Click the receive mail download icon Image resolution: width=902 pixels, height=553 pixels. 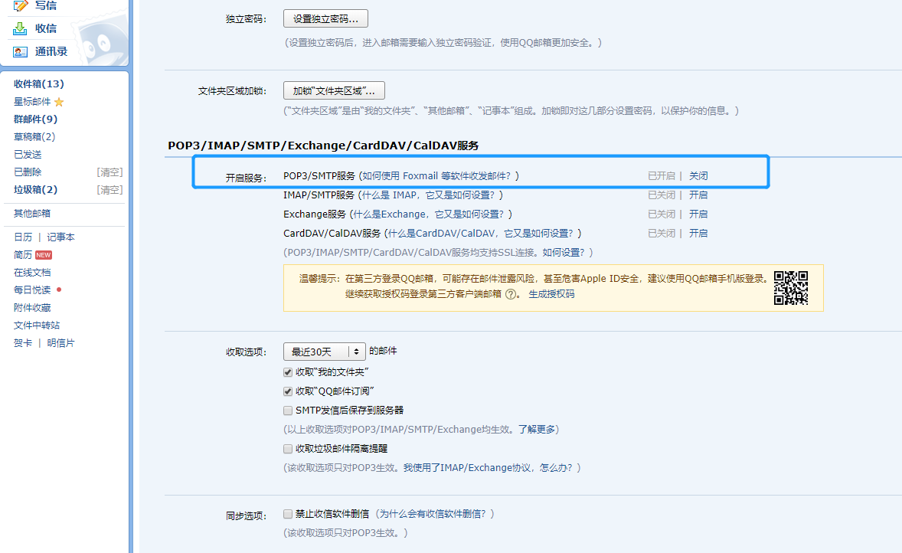[x=20, y=28]
